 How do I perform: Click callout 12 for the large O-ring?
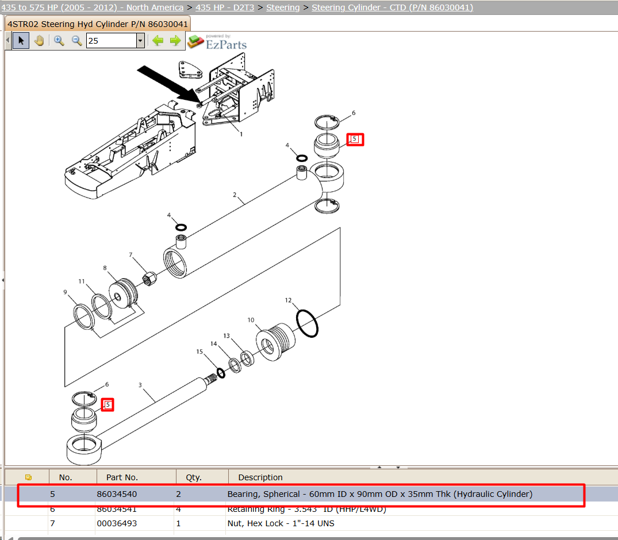[288, 300]
